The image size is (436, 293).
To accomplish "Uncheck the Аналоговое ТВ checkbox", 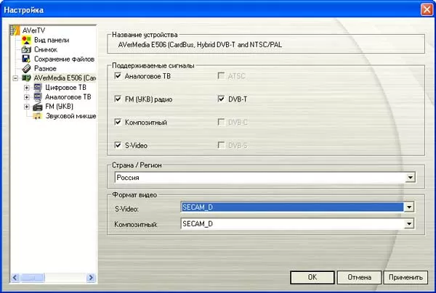I will 118,75.
